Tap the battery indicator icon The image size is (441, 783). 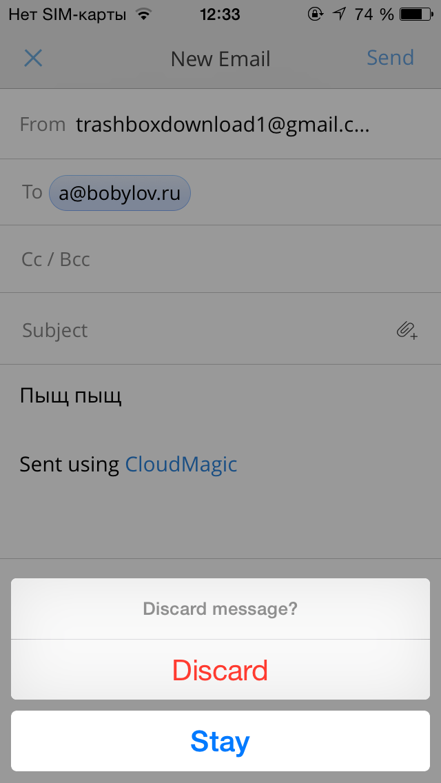pos(416,14)
